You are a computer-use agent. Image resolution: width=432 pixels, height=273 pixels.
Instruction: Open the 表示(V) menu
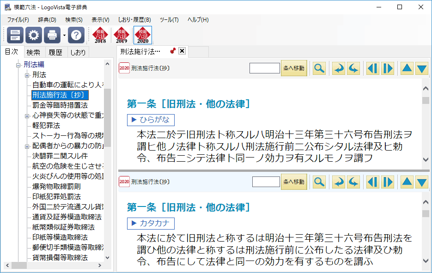pos(100,20)
